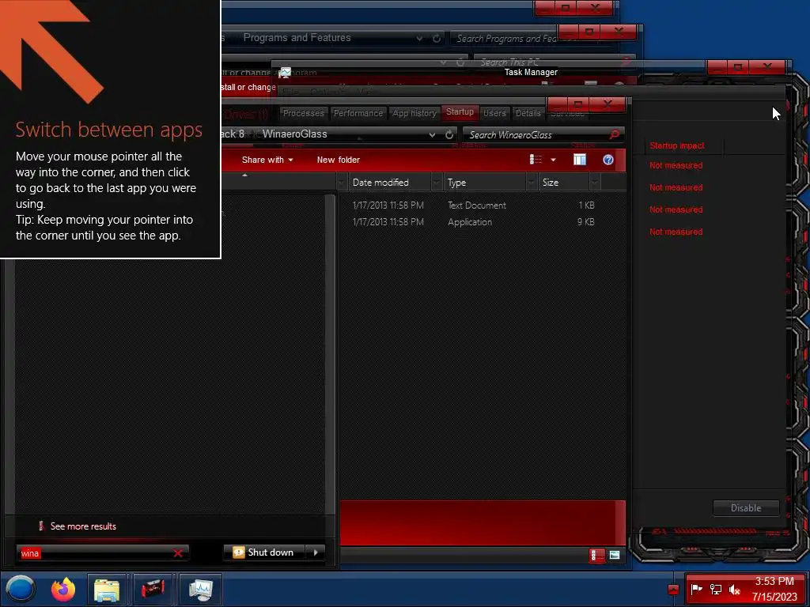
Task: Clear the Start menu search text
Action: (178, 552)
